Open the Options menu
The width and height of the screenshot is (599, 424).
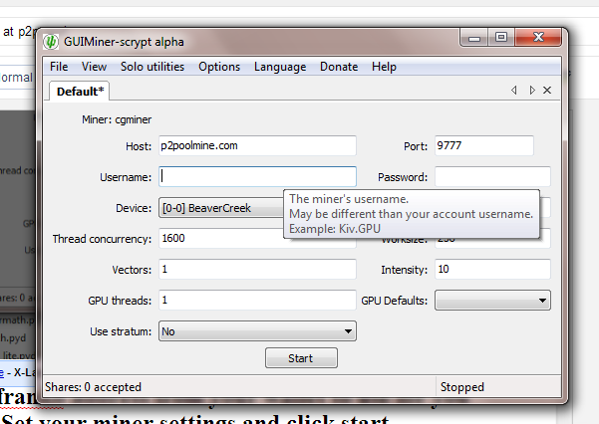click(219, 67)
